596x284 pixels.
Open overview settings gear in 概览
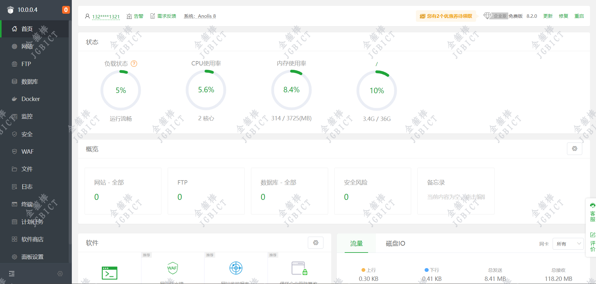tap(574, 149)
